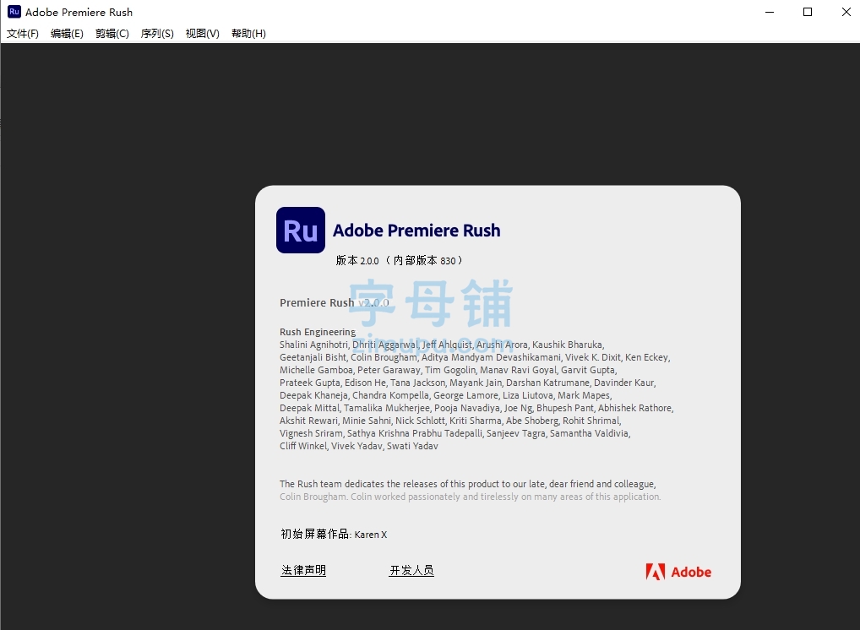Open the 序列(S) menu
860x630 pixels.
pos(157,34)
